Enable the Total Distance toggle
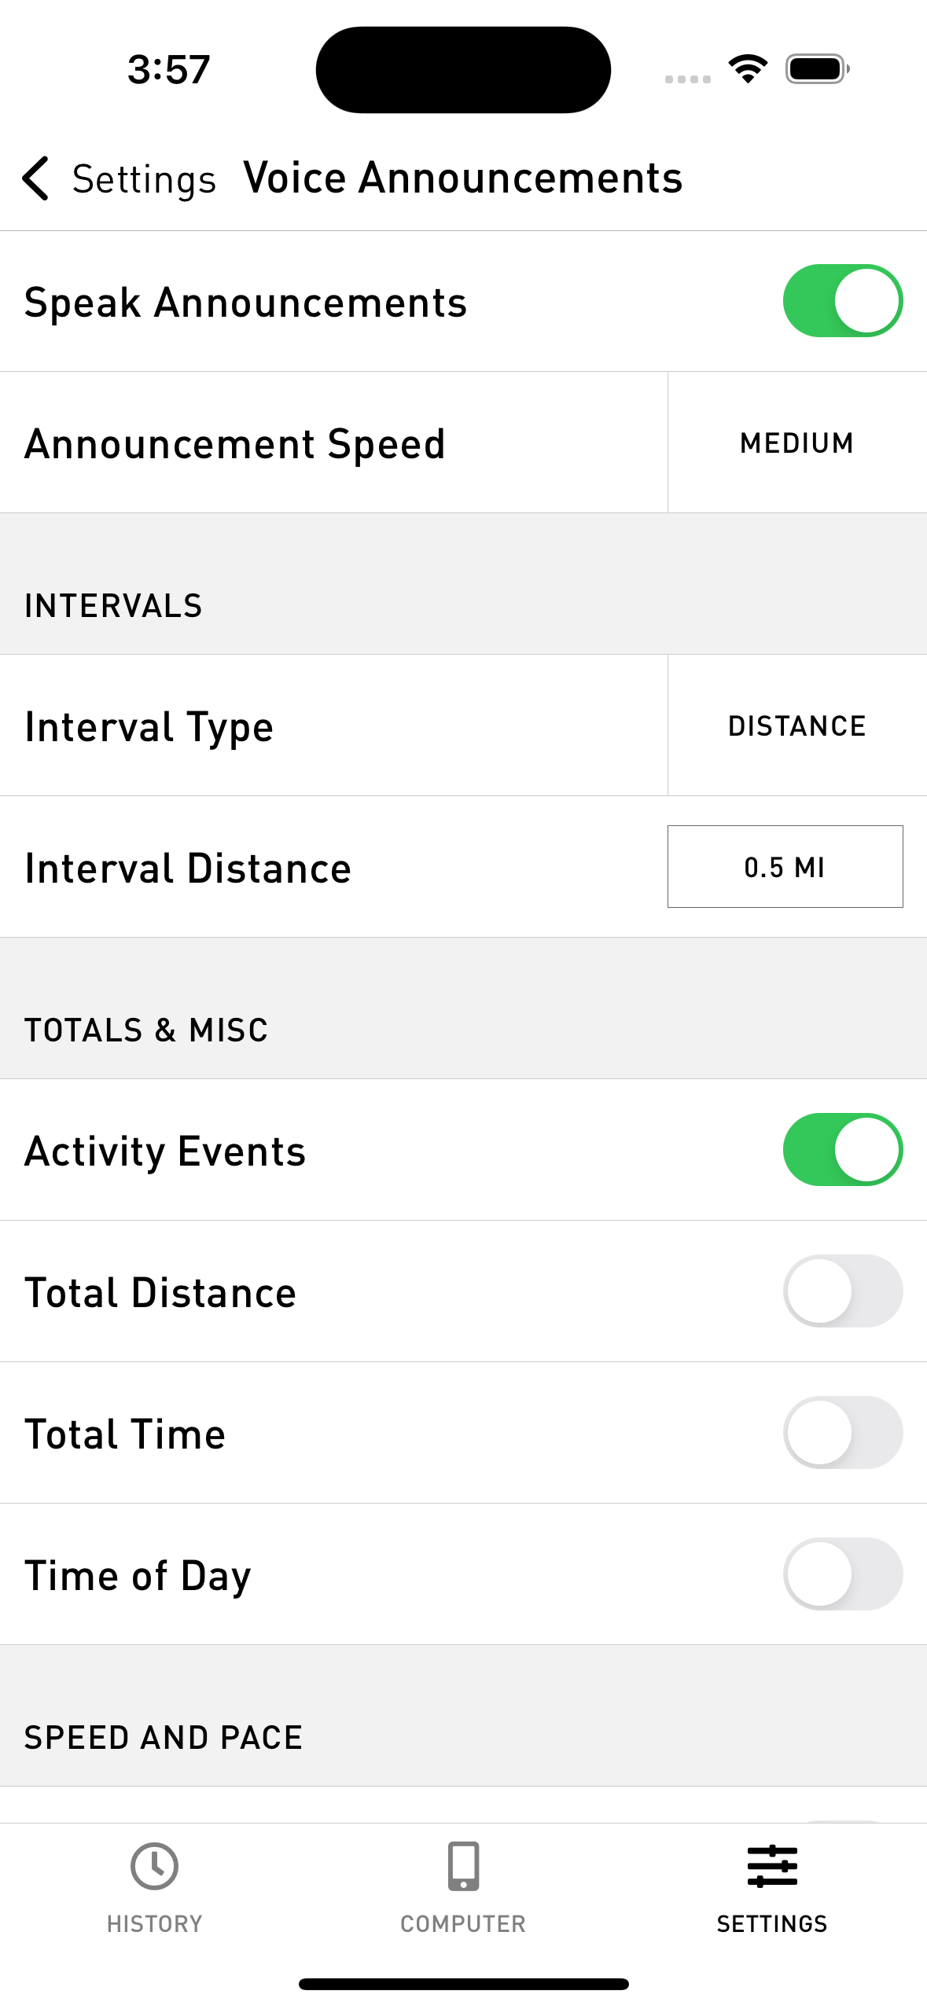Screen dimensions: 927x2009 (x=842, y=1291)
